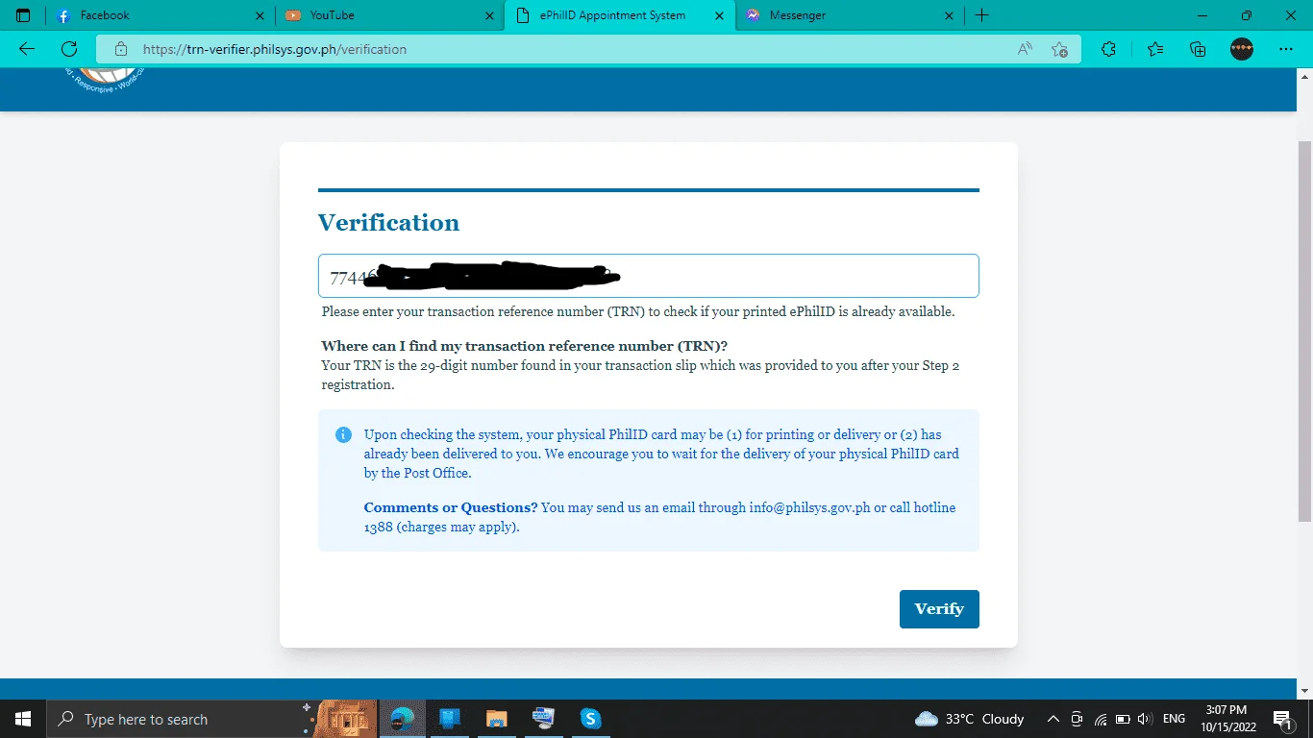
Task: Switch to the Messenger tab
Action: coord(850,15)
